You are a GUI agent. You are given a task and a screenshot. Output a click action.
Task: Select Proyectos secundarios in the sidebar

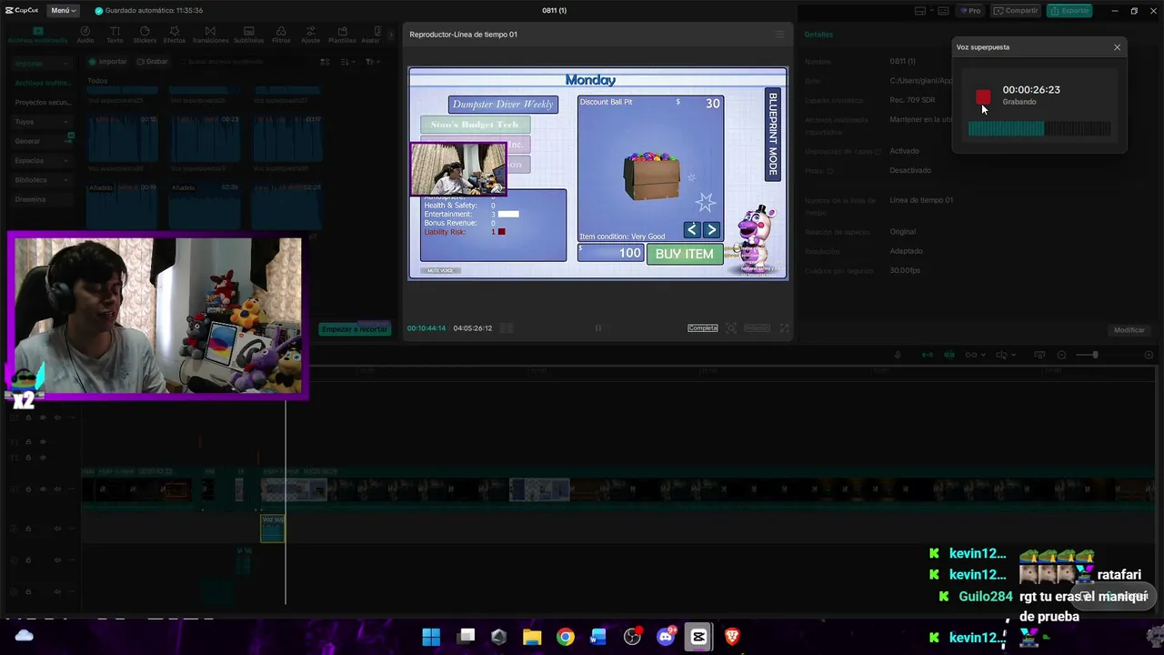(x=42, y=103)
